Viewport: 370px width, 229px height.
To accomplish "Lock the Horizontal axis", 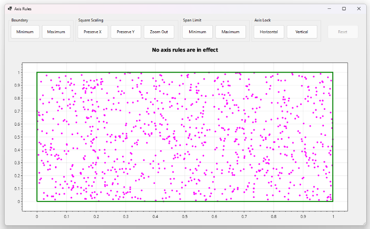I will (269, 32).
